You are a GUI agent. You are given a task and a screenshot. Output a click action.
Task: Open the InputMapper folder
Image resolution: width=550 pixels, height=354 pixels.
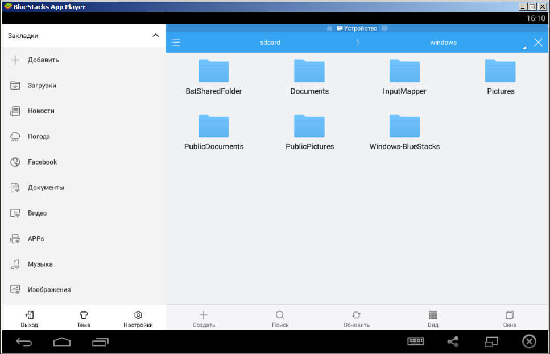coord(404,77)
